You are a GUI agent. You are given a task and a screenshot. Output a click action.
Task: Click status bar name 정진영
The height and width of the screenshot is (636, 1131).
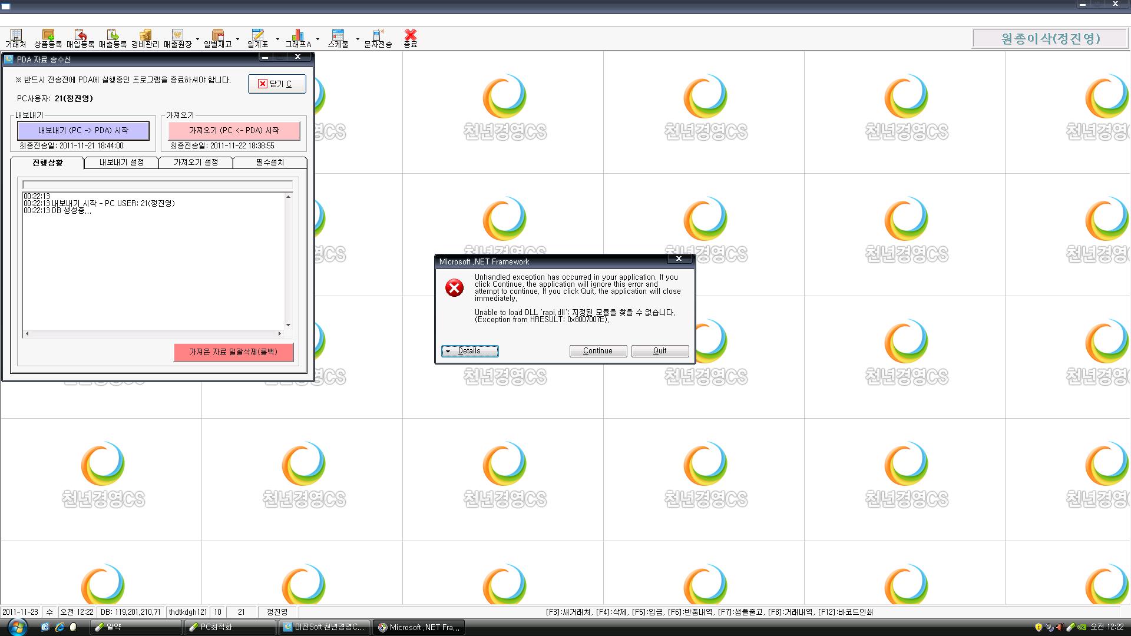pos(277,612)
